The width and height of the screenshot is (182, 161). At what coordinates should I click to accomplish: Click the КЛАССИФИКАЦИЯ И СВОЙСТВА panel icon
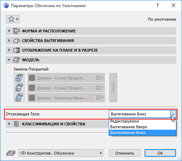pyautogui.click(x=16, y=124)
